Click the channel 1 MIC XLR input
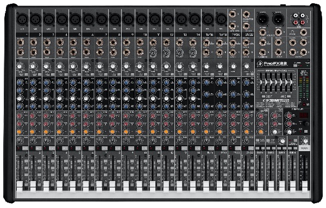The width and height of the screenshot is (326, 208). [22, 19]
